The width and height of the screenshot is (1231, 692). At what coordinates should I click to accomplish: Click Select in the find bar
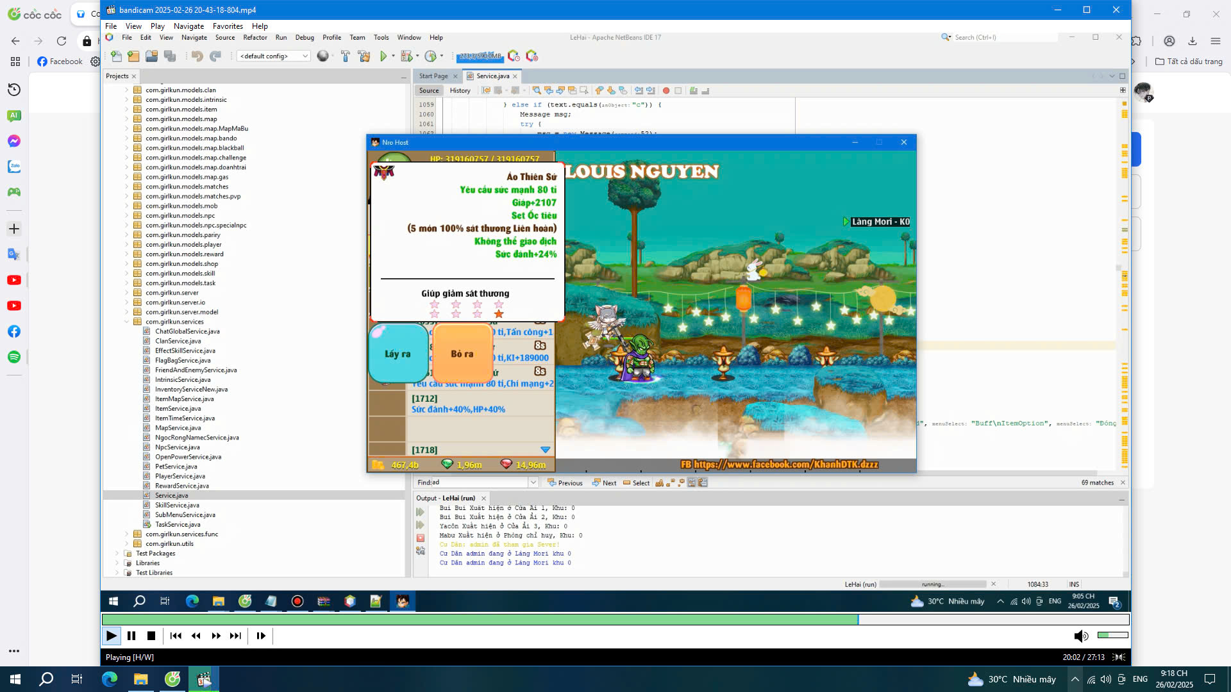[x=636, y=483]
